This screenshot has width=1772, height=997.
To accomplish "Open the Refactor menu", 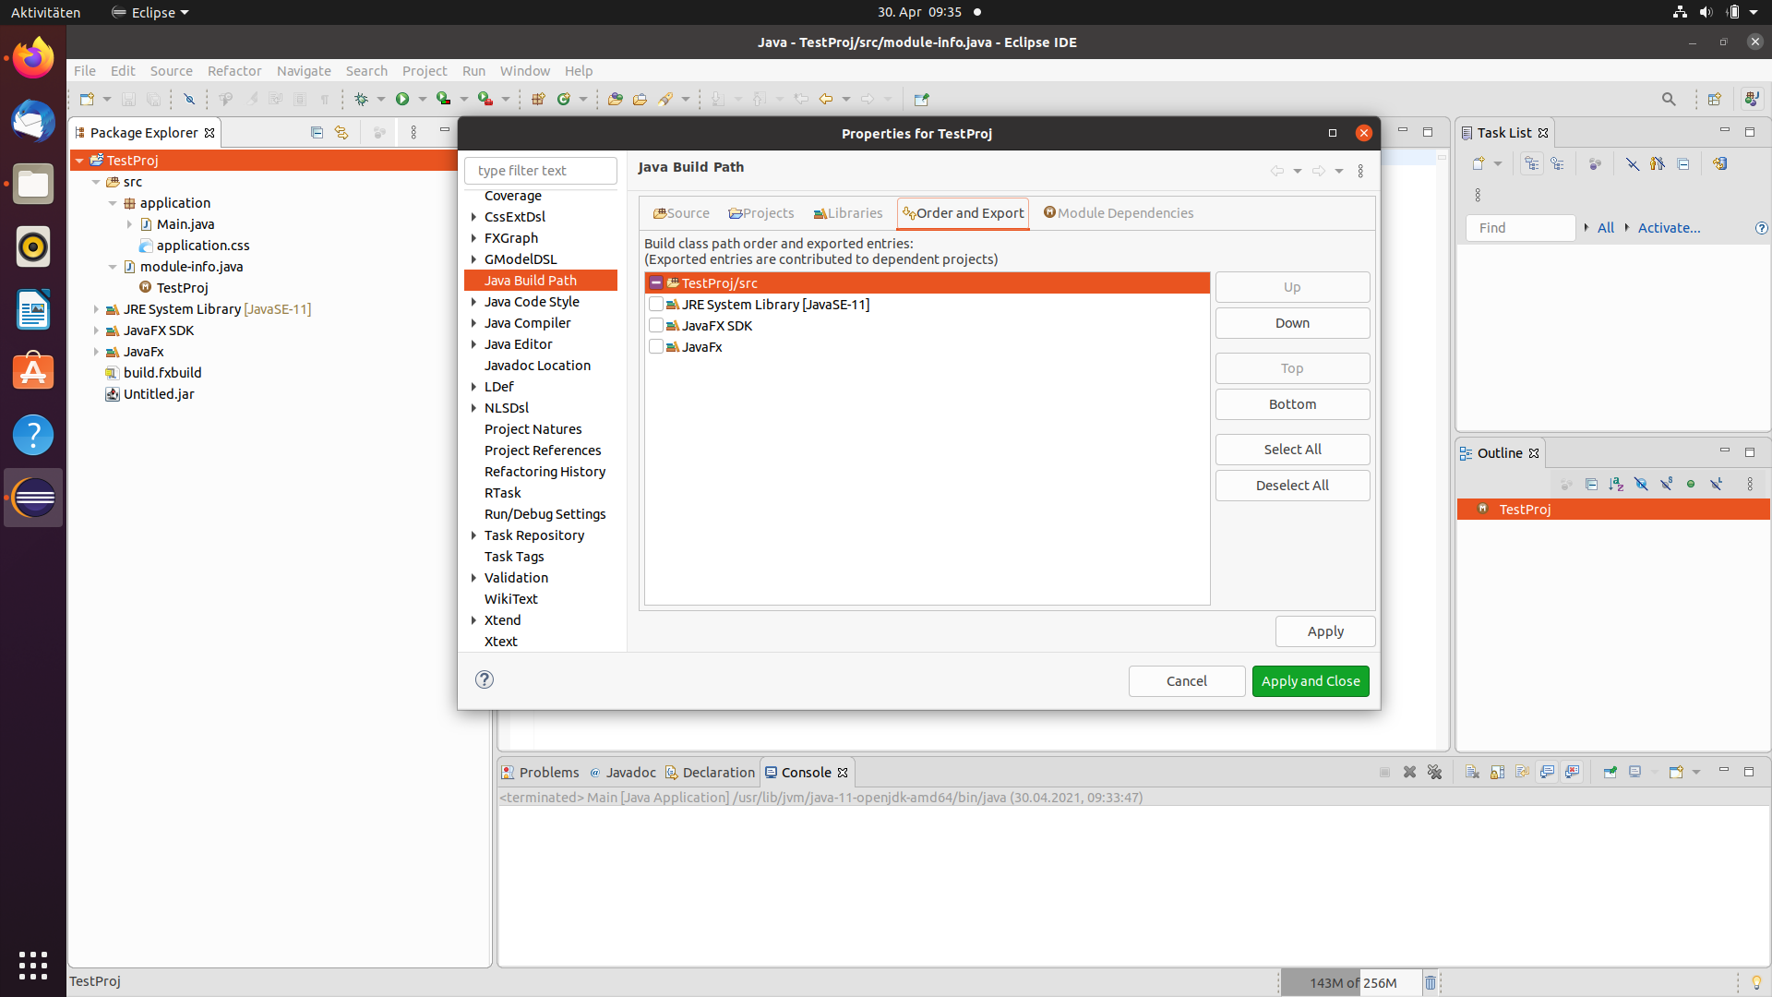I will point(234,71).
